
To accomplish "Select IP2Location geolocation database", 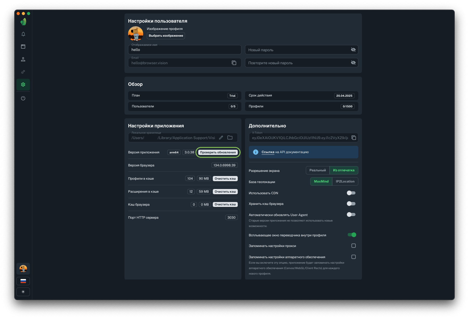I will tap(345, 181).
